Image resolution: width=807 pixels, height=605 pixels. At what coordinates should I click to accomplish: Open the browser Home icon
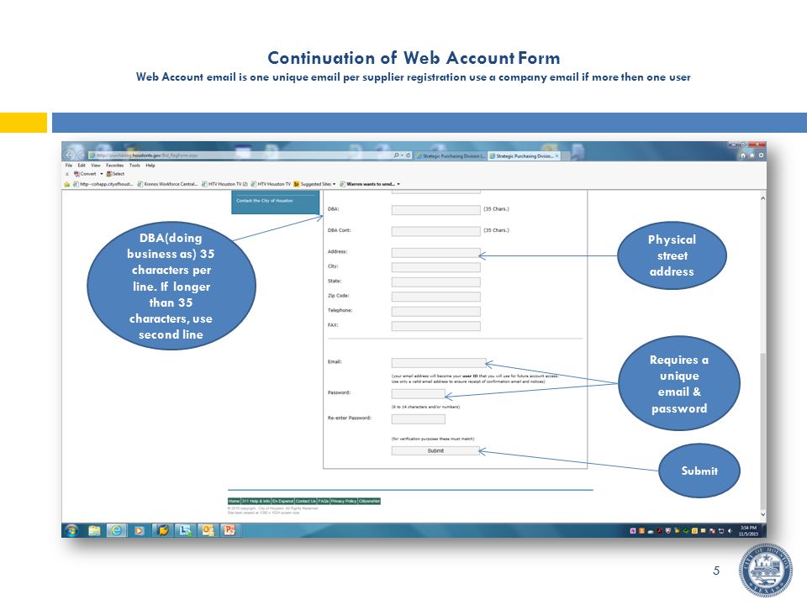click(742, 155)
